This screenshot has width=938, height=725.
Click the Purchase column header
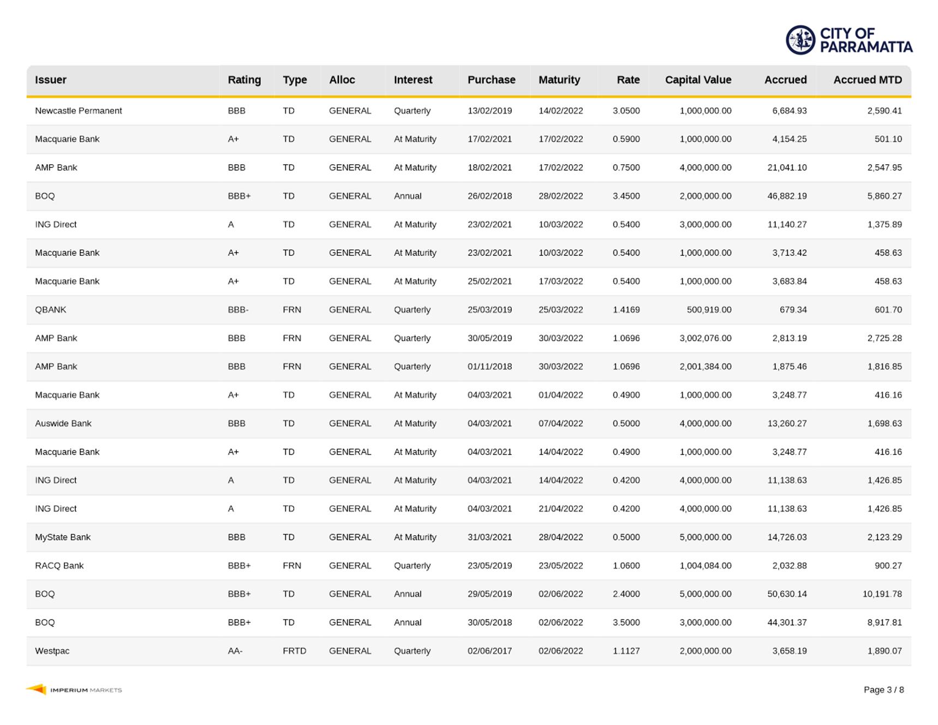pyautogui.click(x=491, y=80)
